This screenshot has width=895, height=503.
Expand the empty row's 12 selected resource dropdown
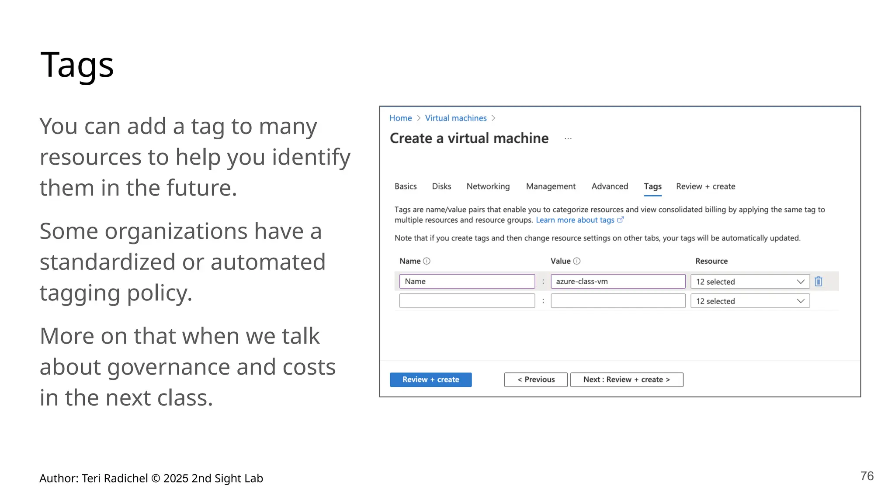click(750, 301)
